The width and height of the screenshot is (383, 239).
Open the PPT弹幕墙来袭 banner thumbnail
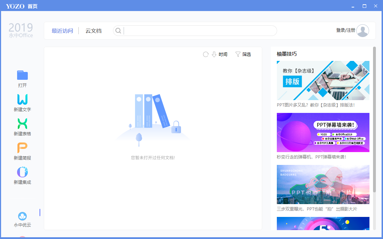[323, 133]
